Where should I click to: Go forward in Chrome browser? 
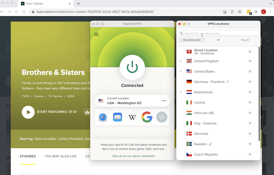pos(9,12)
